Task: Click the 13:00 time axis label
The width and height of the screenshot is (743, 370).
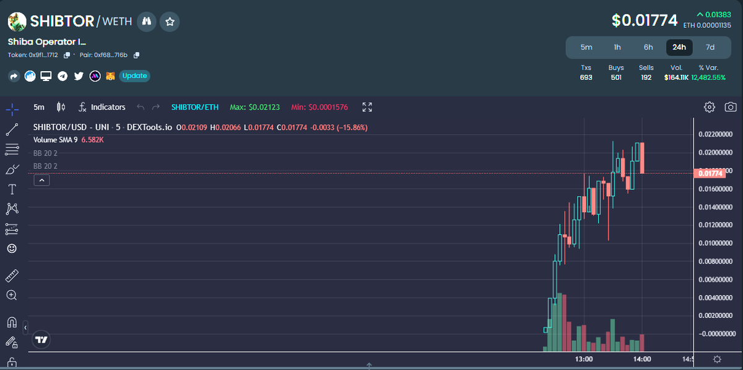Action: coord(584,359)
